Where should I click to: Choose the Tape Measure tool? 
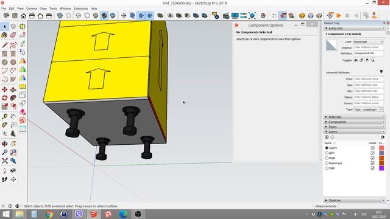click(4, 116)
